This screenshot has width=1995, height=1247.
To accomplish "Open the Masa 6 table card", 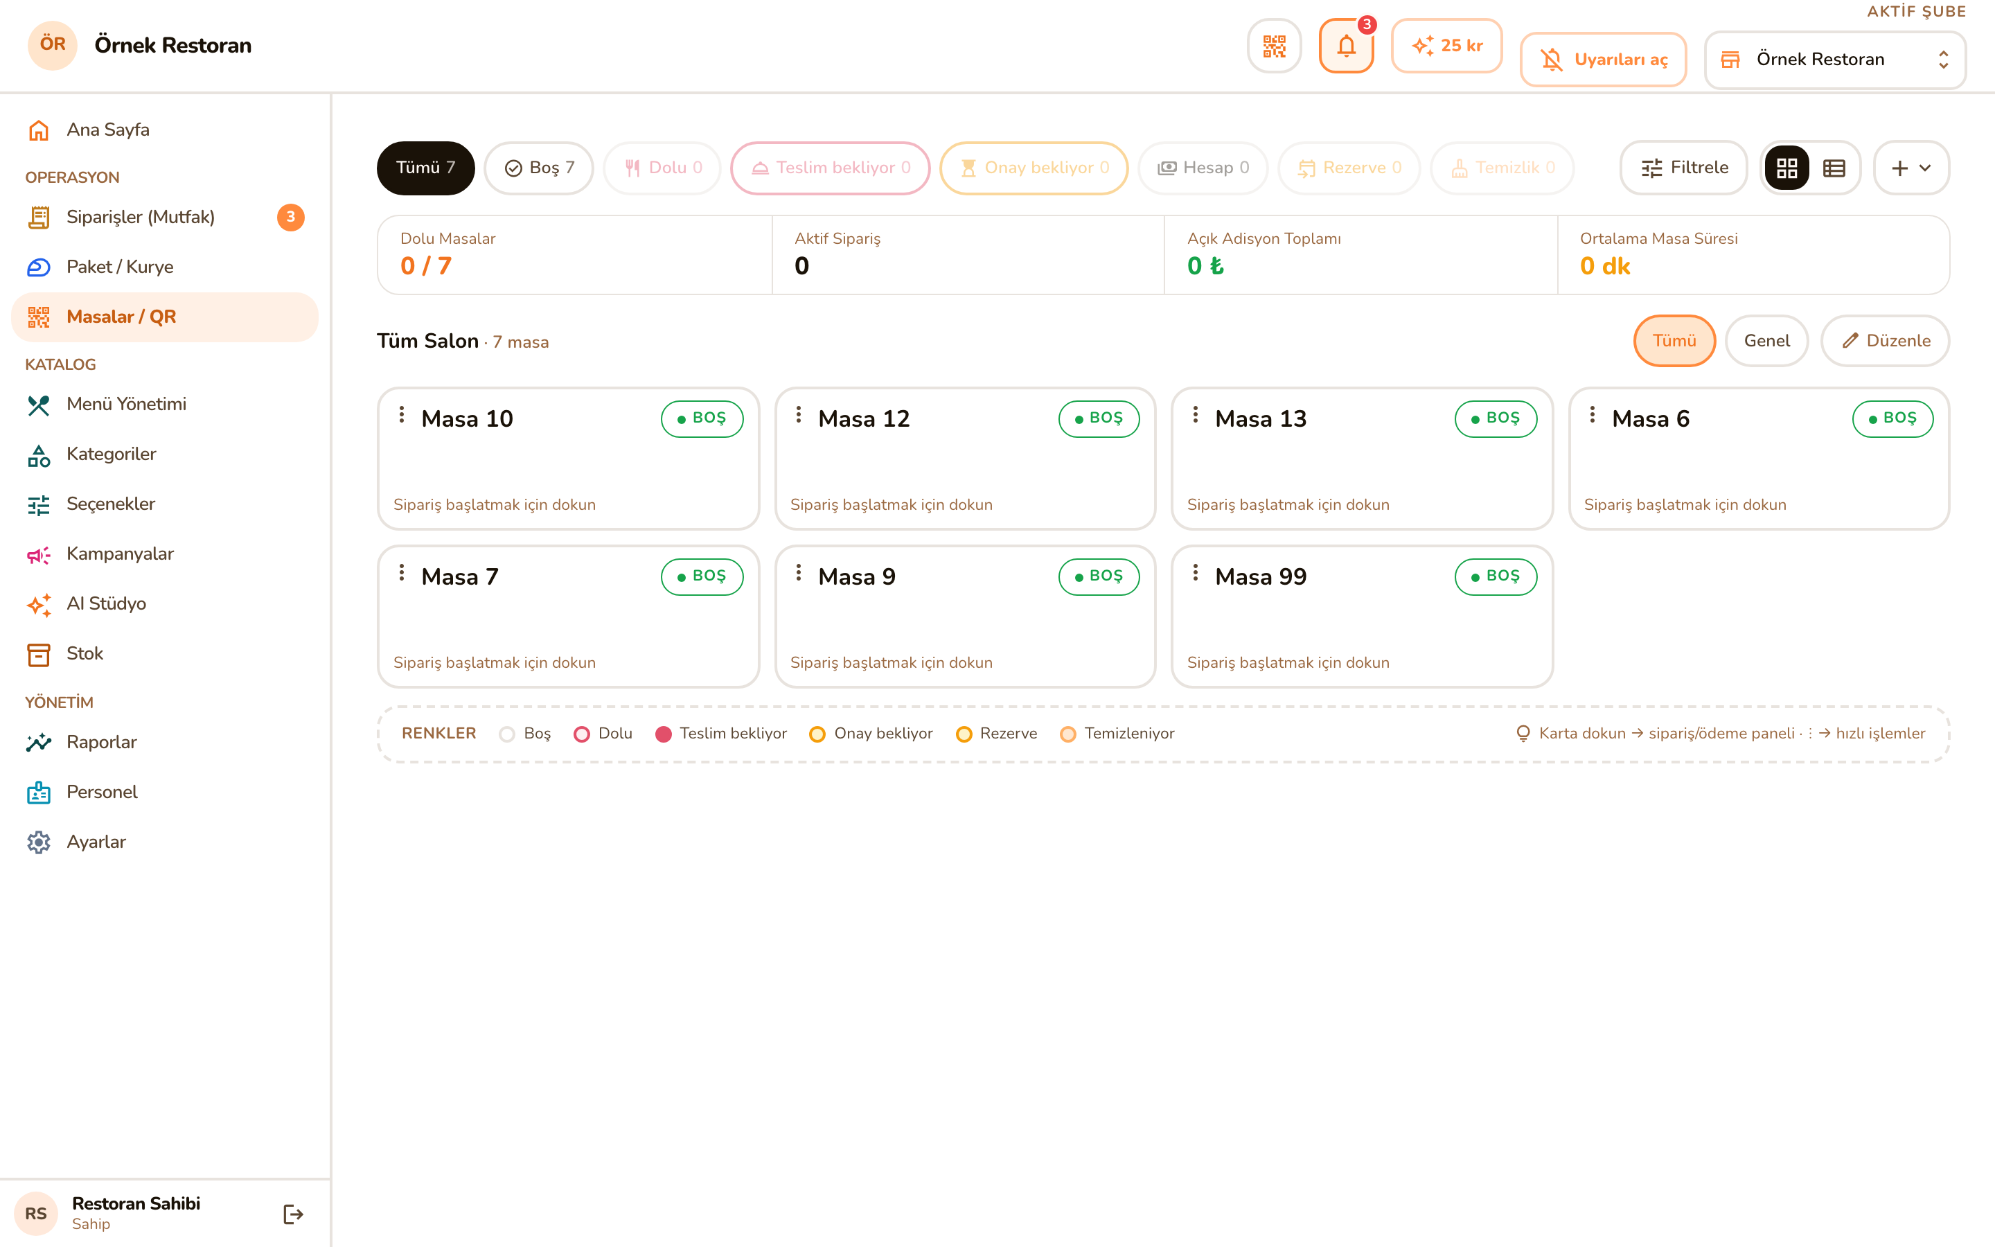I will click(x=1758, y=459).
